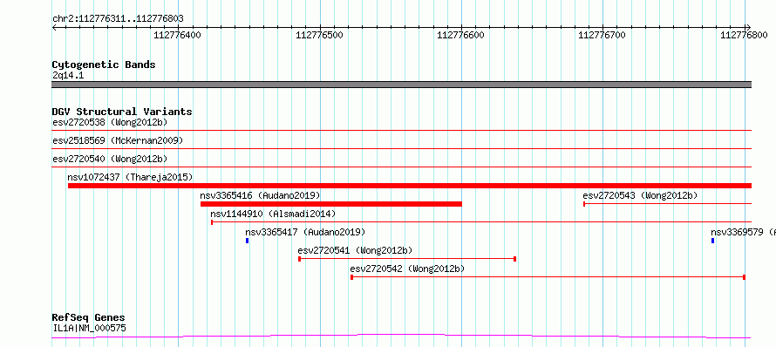Select the thick nsv1072437 Thareja2015 bar

410,186
